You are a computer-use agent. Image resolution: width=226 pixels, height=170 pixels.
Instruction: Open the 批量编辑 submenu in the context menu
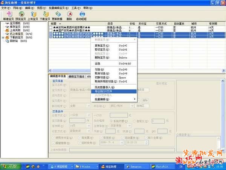[113, 99]
